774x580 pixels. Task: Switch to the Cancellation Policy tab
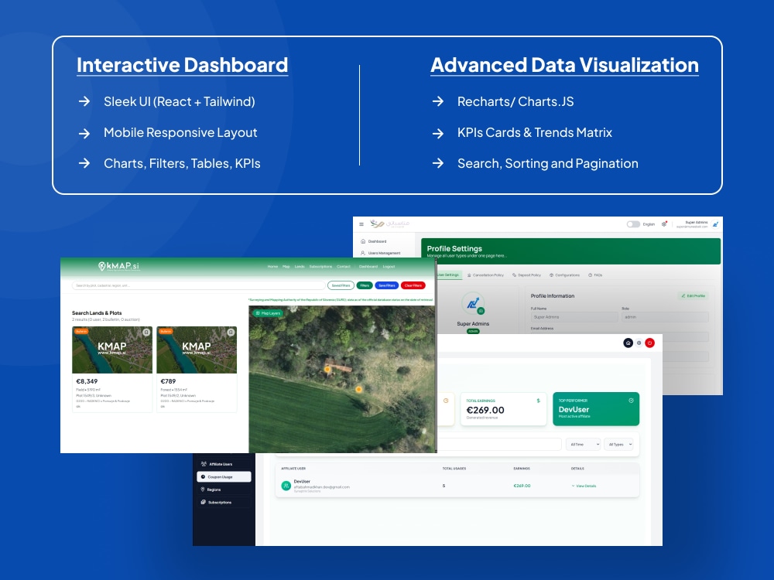tap(485, 275)
